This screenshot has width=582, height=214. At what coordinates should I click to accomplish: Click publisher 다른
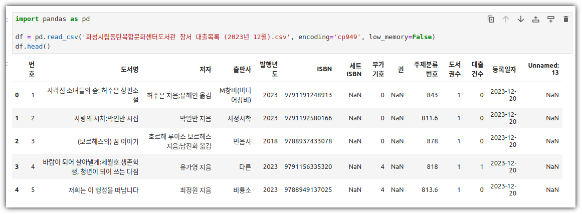pyautogui.click(x=245, y=167)
